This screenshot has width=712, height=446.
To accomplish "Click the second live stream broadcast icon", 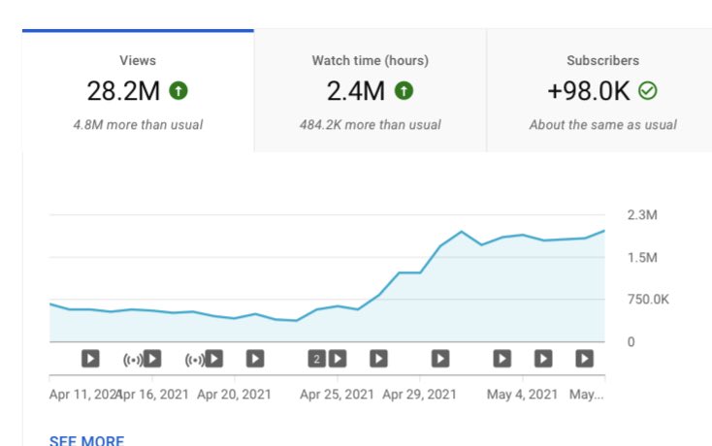I will coord(194,359).
